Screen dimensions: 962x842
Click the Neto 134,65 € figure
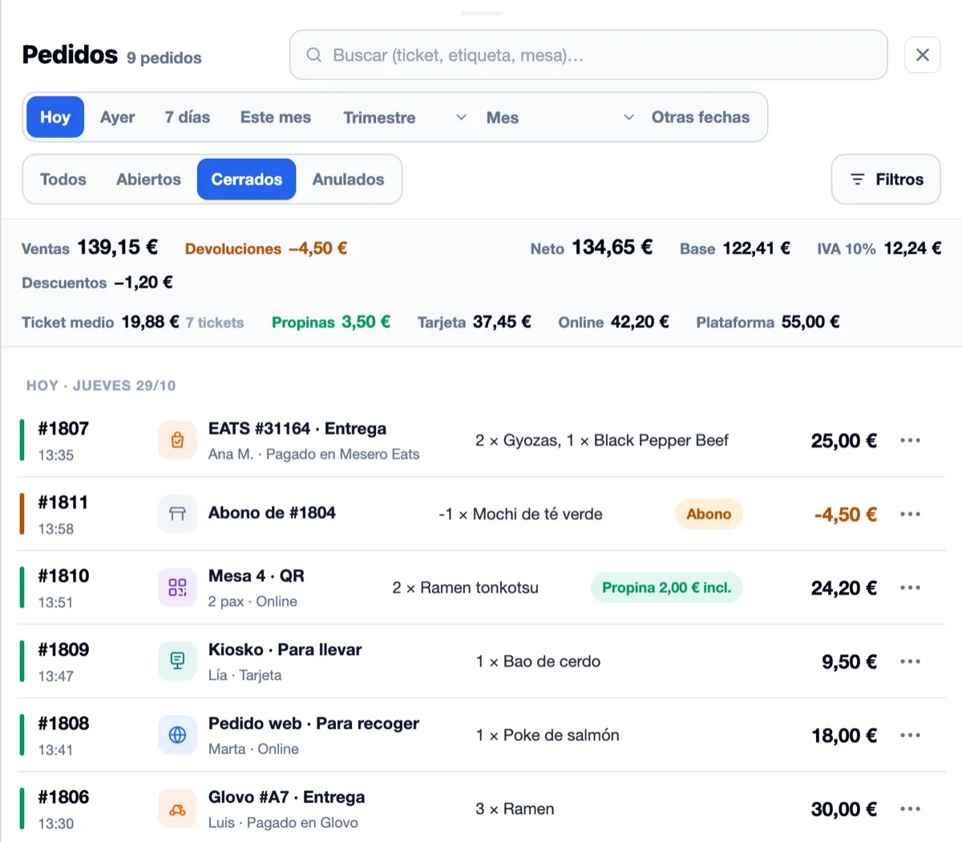point(592,248)
